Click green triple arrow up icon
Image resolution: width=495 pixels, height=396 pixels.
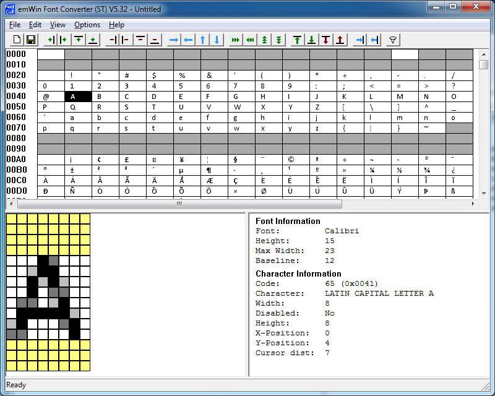point(265,40)
